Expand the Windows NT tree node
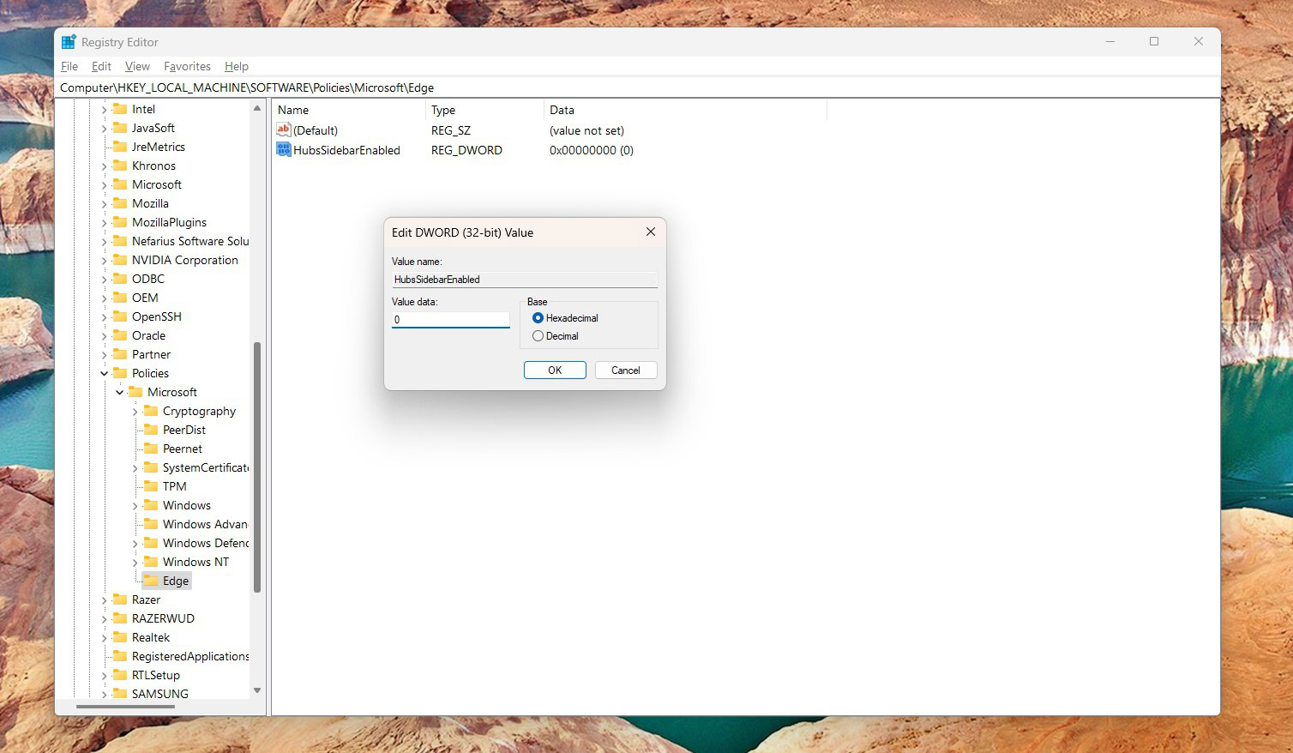The height and width of the screenshot is (753, 1293). coord(135,563)
